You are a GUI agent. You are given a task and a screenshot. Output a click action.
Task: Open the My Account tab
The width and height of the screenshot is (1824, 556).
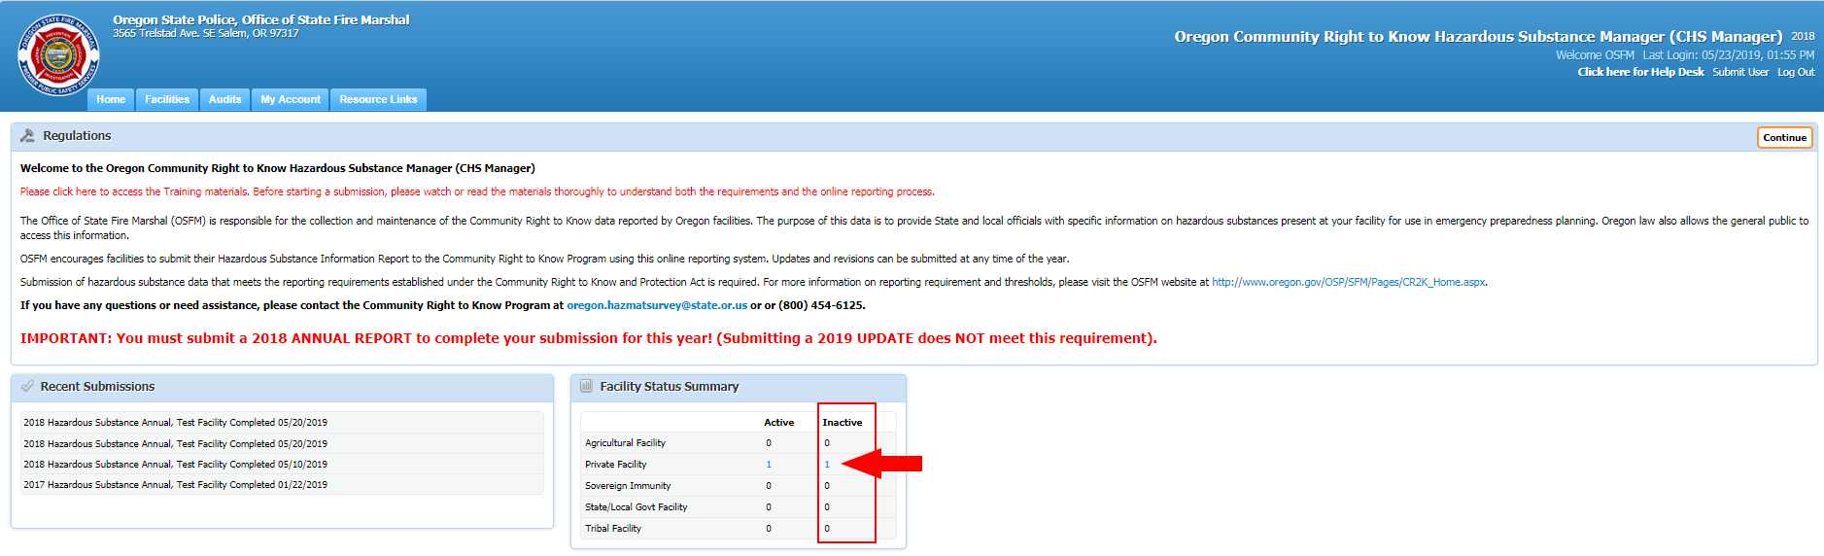pyautogui.click(x=291, y=99)
